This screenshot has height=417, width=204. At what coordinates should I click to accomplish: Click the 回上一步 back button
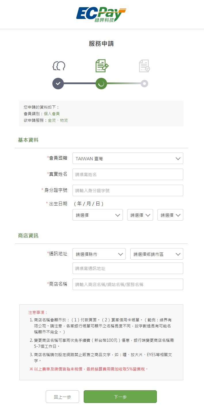pos(62,397)
